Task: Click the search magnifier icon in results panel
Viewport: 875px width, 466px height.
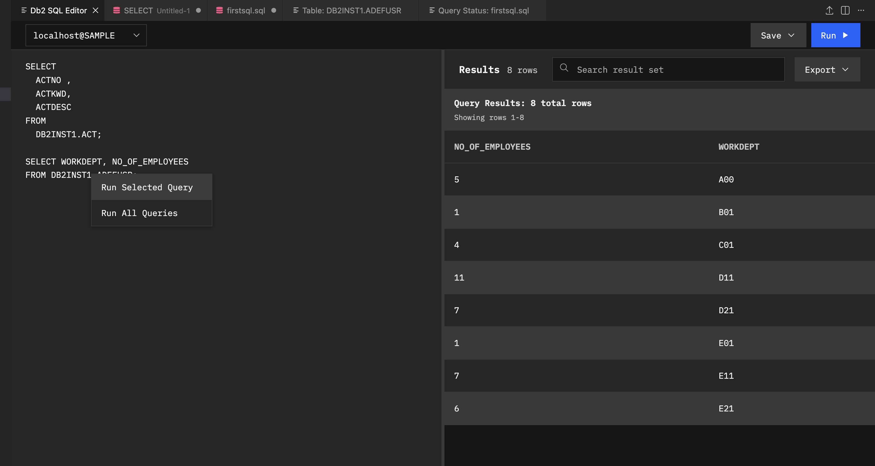Action: (x=564, y=69)
